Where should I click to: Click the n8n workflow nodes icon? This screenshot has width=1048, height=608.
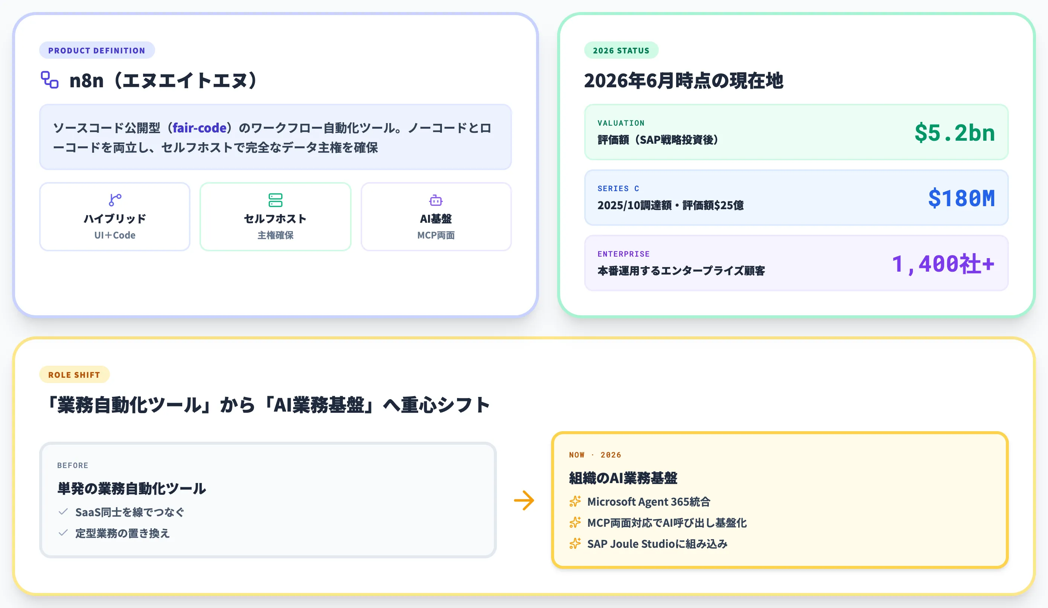tap(49, 80)
